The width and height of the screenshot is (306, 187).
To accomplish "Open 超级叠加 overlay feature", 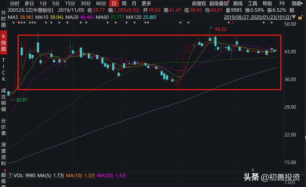I will (x=219, y=3).
